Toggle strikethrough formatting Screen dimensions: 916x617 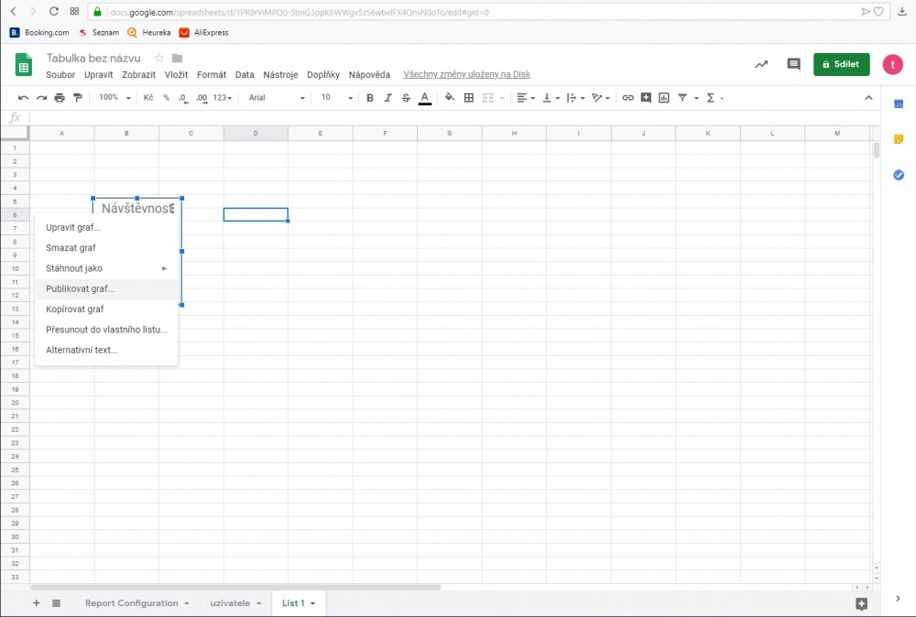(406, 98)
